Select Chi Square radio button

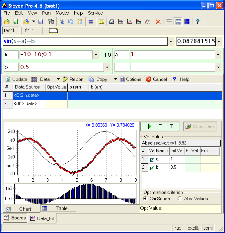click(x=145, y=199)
